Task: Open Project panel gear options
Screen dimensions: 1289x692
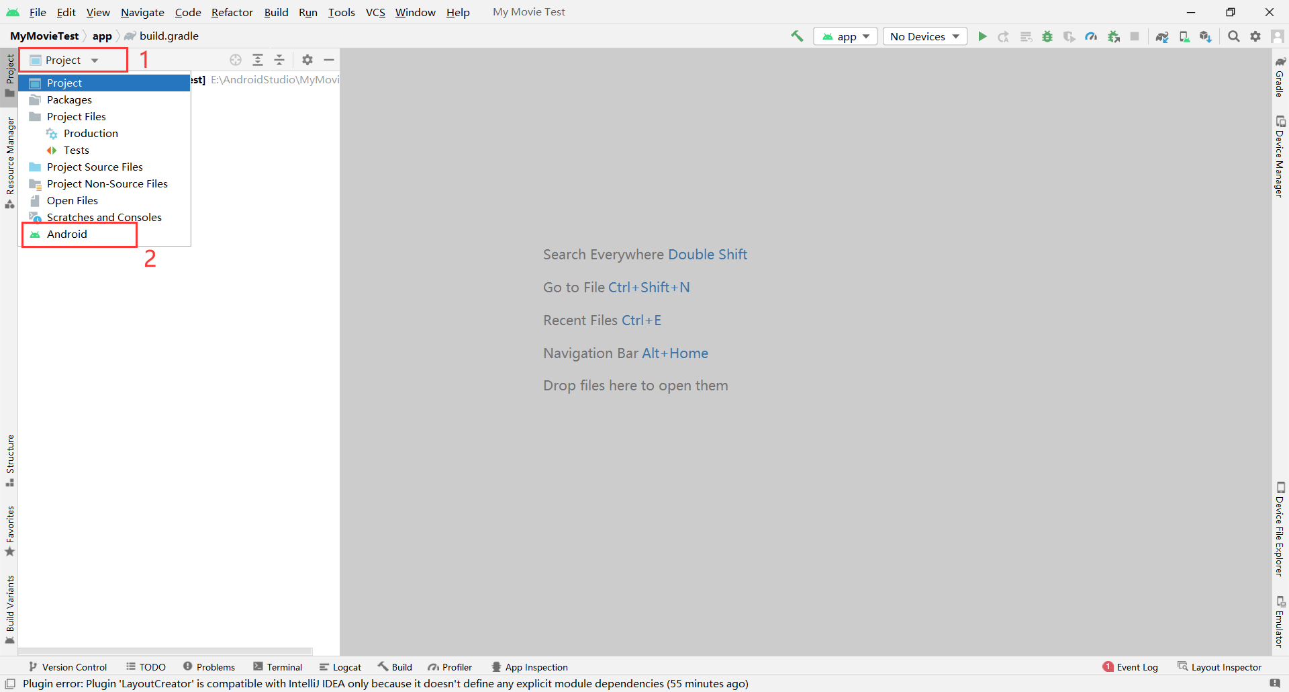Action: coord(307,60)
